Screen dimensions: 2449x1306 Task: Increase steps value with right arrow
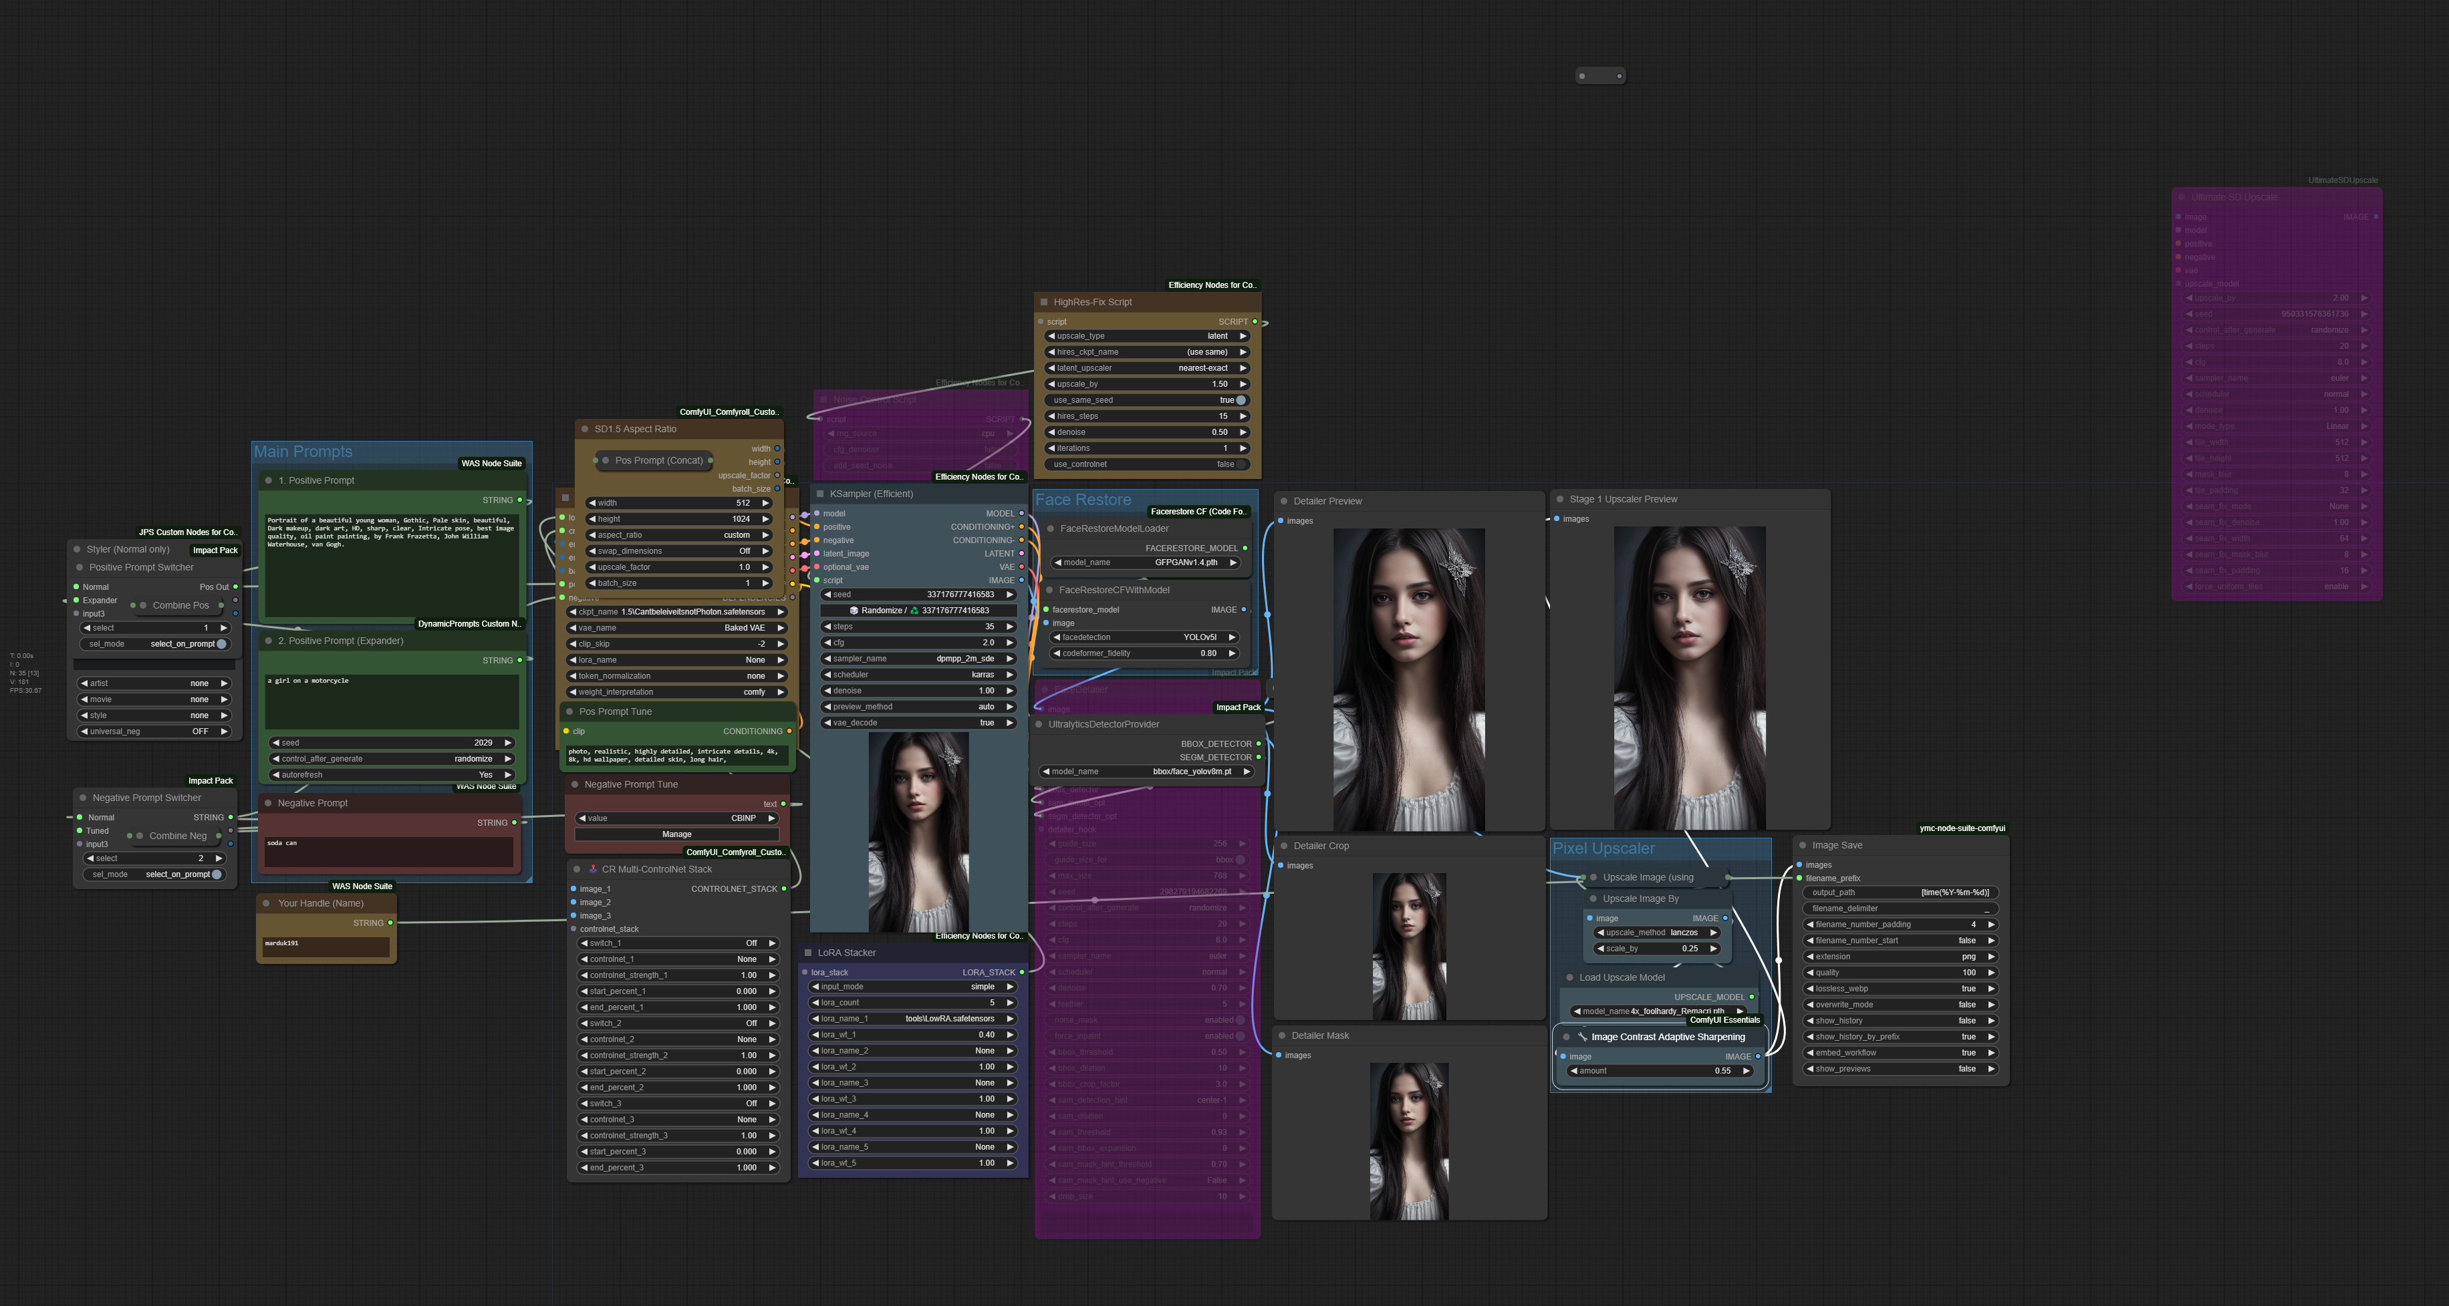click(x=1009, y=627)
